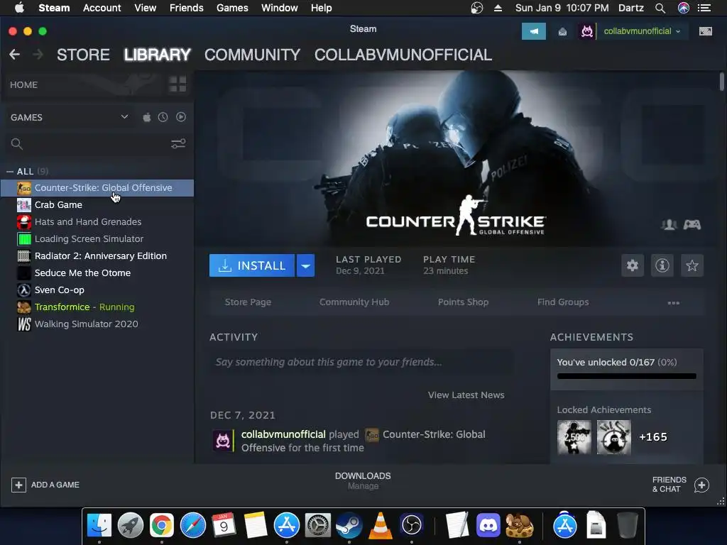This screenshot has height=545, width=727.
Task: Open Steam from the Dock
Action: click(x=349, y=525)
